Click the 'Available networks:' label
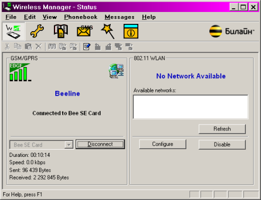The height and width of the screenshot is (200, 261). tap(155, 90)
